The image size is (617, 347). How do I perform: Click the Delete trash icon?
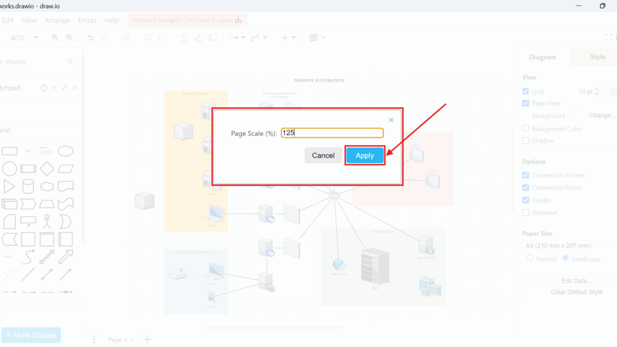tap(127, 37)
